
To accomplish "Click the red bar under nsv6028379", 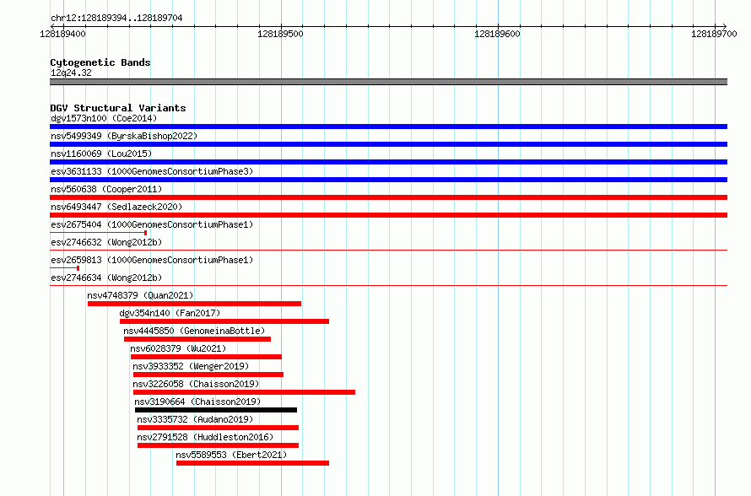I will tap(207, 357).
